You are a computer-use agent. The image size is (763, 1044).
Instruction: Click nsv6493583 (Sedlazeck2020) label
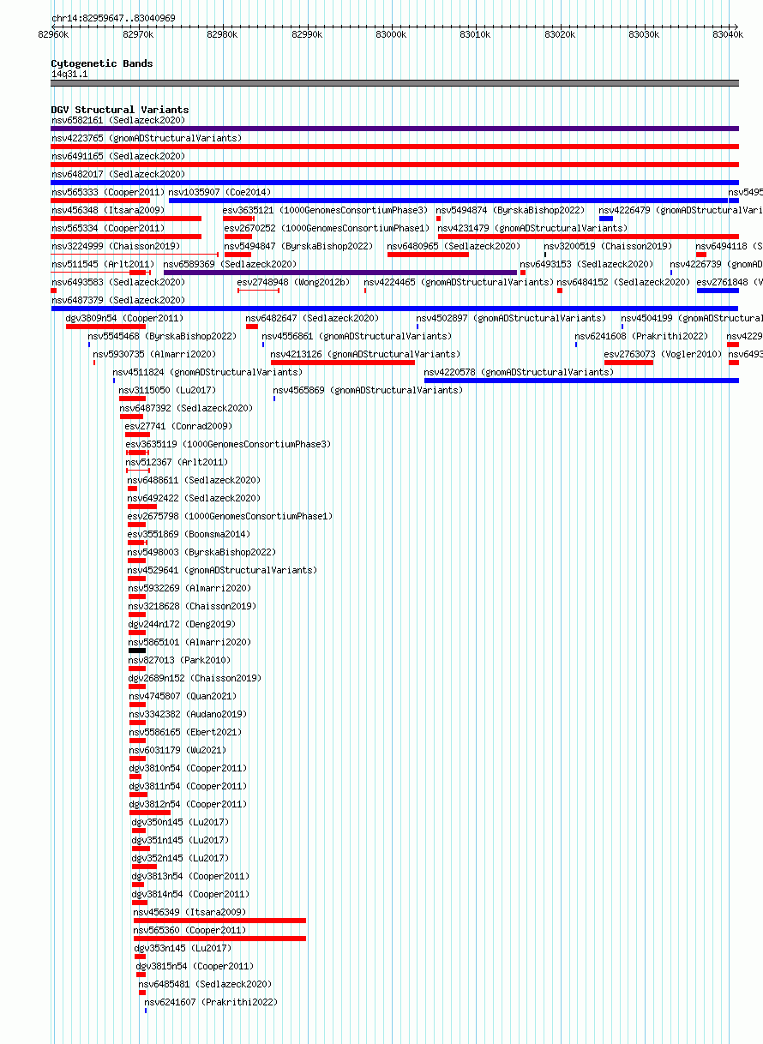click(x=117, y=282)
